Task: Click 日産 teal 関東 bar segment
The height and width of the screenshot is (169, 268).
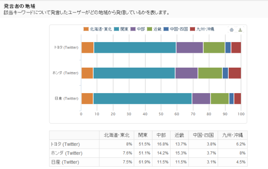Action: (x=142, y=99)
